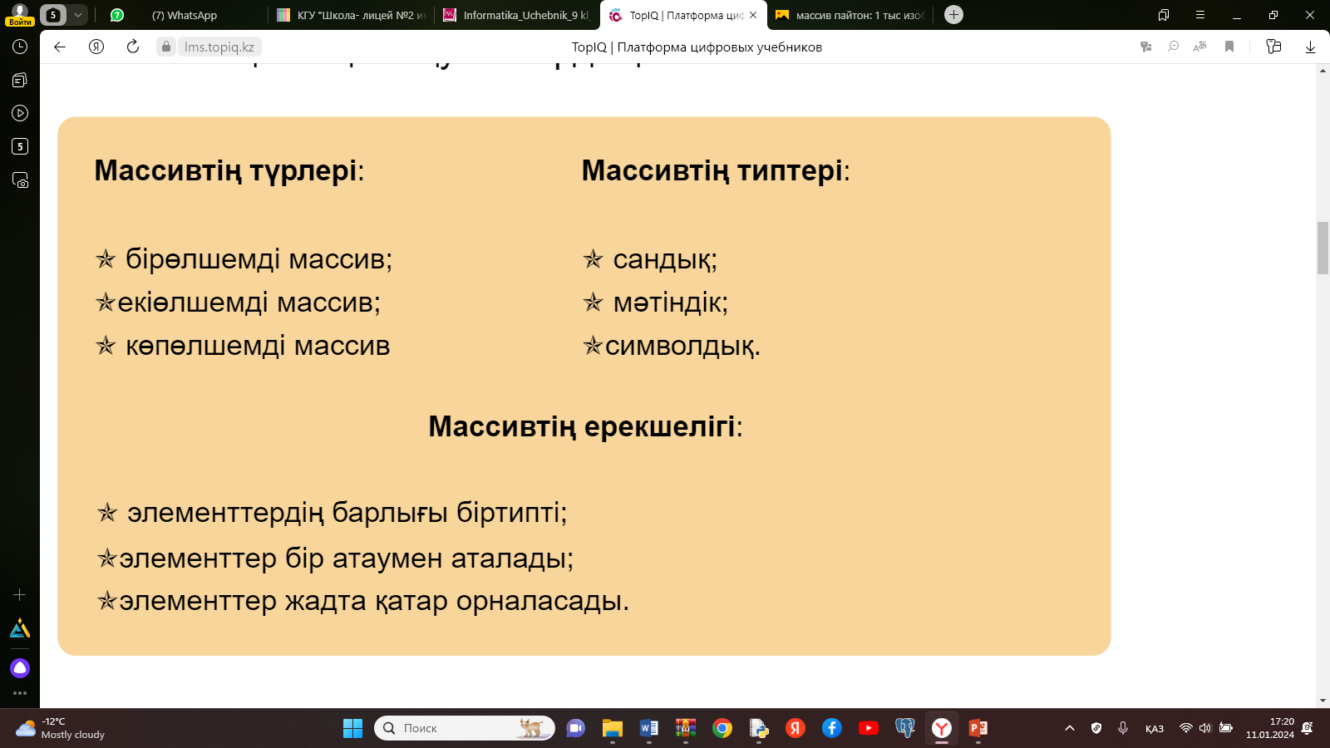The image size is (1330, 748).
Task: Launch Alice assistant from the sidebar
Action: [20, 668]
